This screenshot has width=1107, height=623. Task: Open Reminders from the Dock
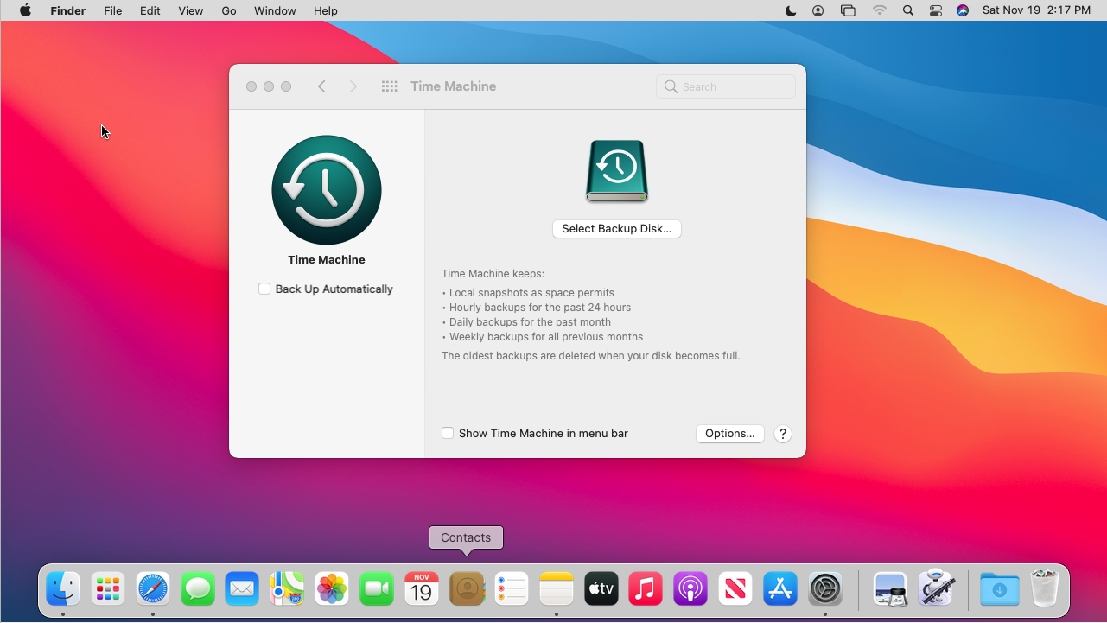click(x=512, y=589)
